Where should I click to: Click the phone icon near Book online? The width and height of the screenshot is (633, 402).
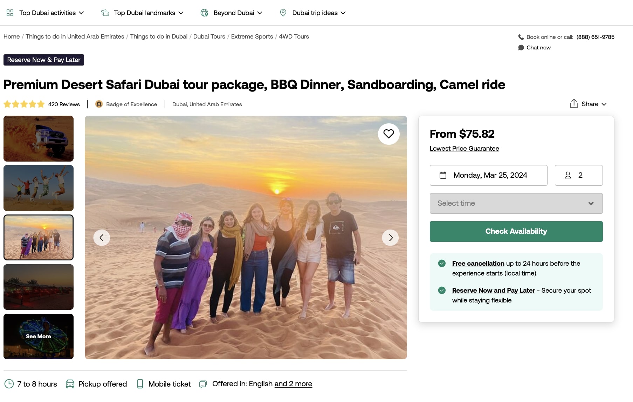tap(520, 36)
